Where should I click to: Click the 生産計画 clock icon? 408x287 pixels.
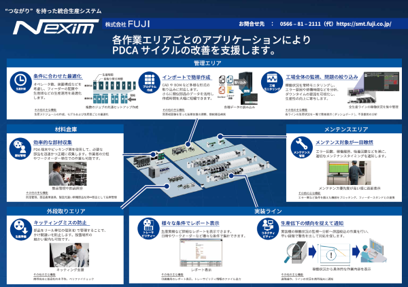point(21,82)
